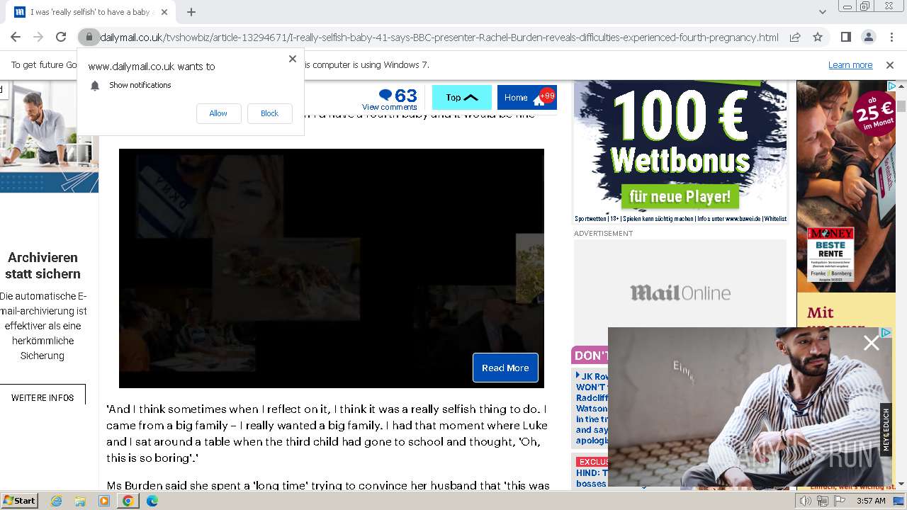The width and height of the screenshot is (907, 510).
Task: Launch Internet Explorer from the taskbar
Action: (56, 501)
